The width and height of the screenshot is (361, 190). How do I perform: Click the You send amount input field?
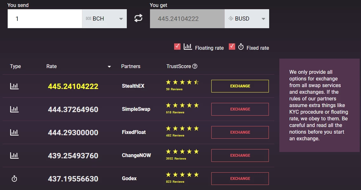tap(45, 19)
